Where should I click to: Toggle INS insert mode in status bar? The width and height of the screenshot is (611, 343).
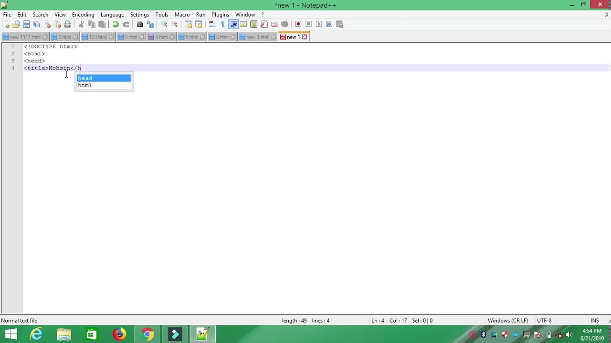pyautogui.click(x=595, y=321)
